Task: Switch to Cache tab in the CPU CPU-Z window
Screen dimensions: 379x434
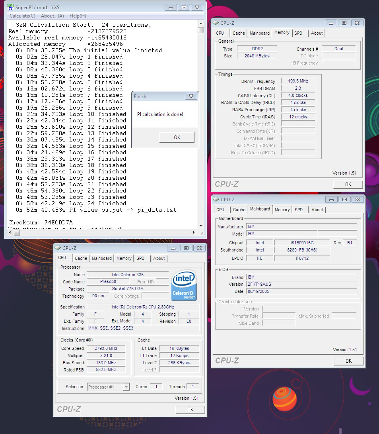Action: coord(81,258)
